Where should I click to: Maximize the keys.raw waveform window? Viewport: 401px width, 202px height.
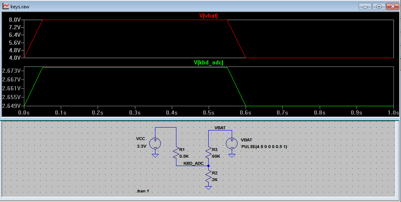click(x=379, y=6)
